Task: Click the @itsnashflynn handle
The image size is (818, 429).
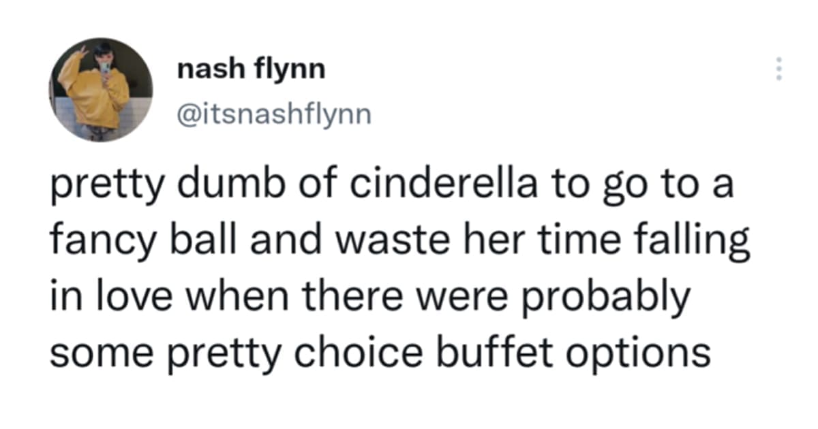Action: click(274, 114)
